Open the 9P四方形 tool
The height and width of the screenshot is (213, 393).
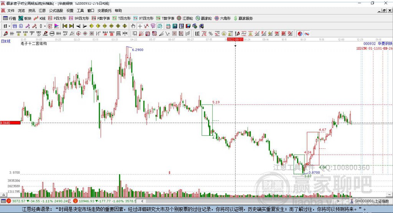(x=79, y=18)
